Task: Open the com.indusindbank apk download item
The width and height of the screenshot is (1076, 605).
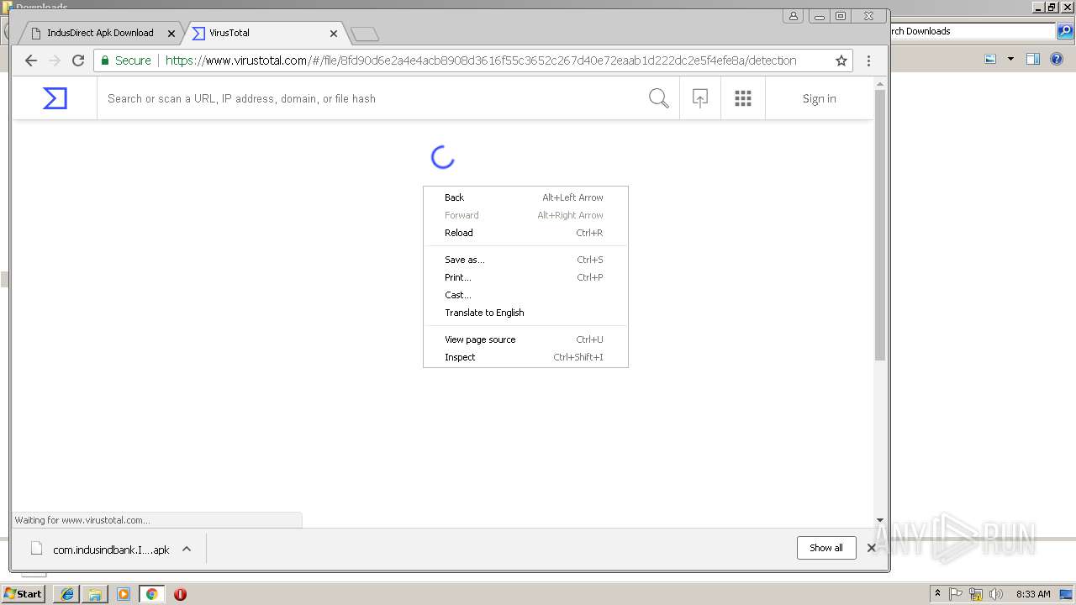Action: (111, 550)
